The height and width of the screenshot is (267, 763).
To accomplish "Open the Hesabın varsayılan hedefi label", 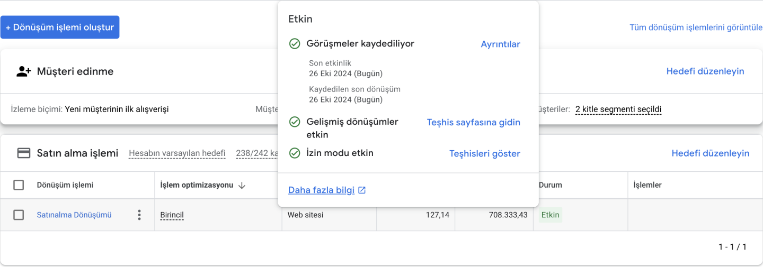I will pyautogui.click(x=177, y=153).
